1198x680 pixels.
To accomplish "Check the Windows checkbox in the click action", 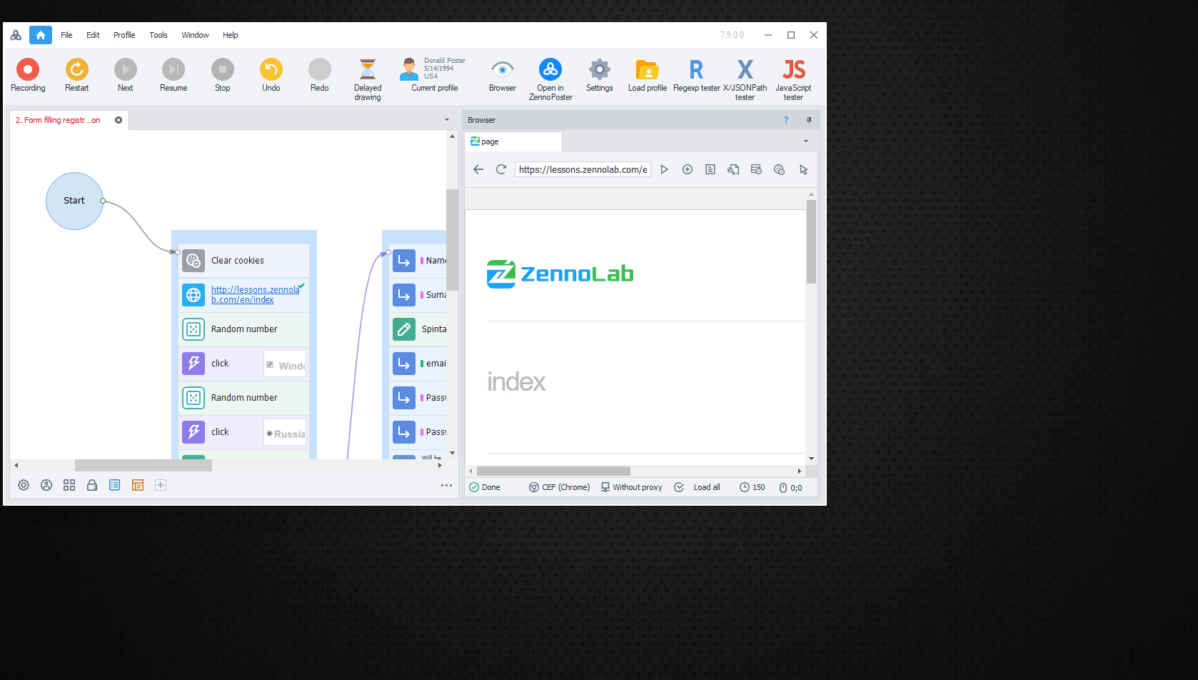I will coord(270,364).
